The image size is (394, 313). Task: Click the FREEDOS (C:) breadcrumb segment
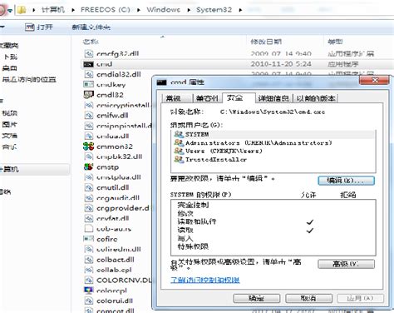coord(106,10)
